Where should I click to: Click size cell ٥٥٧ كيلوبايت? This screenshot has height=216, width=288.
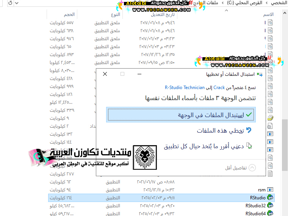[x=62, y=23]
